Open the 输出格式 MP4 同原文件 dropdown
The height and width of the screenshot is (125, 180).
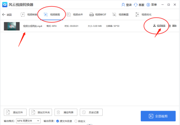tap(28, 121)
